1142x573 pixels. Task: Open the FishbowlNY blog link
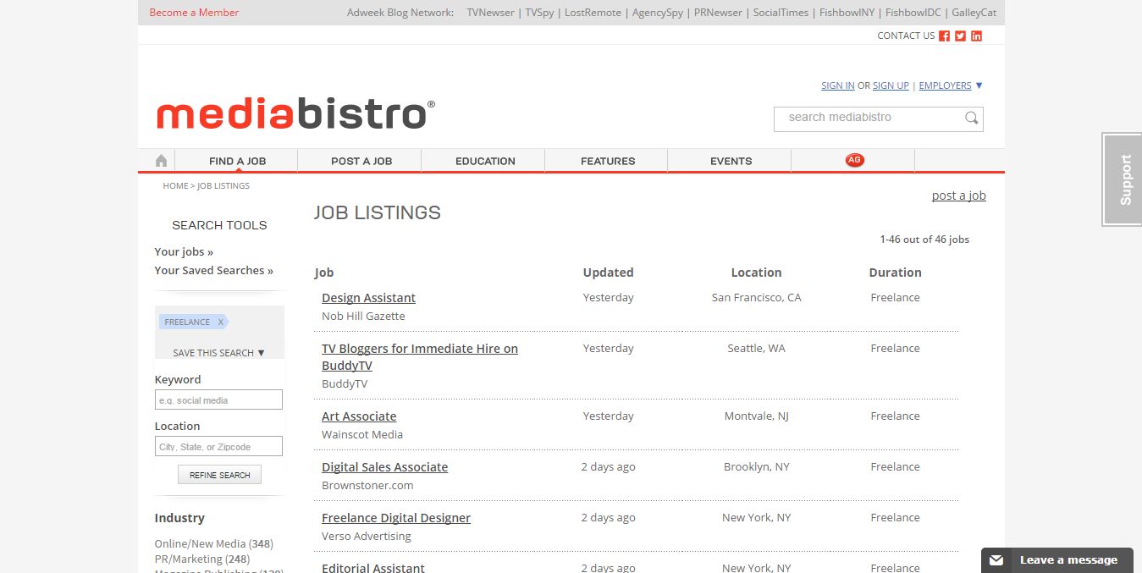coord(847,13)
